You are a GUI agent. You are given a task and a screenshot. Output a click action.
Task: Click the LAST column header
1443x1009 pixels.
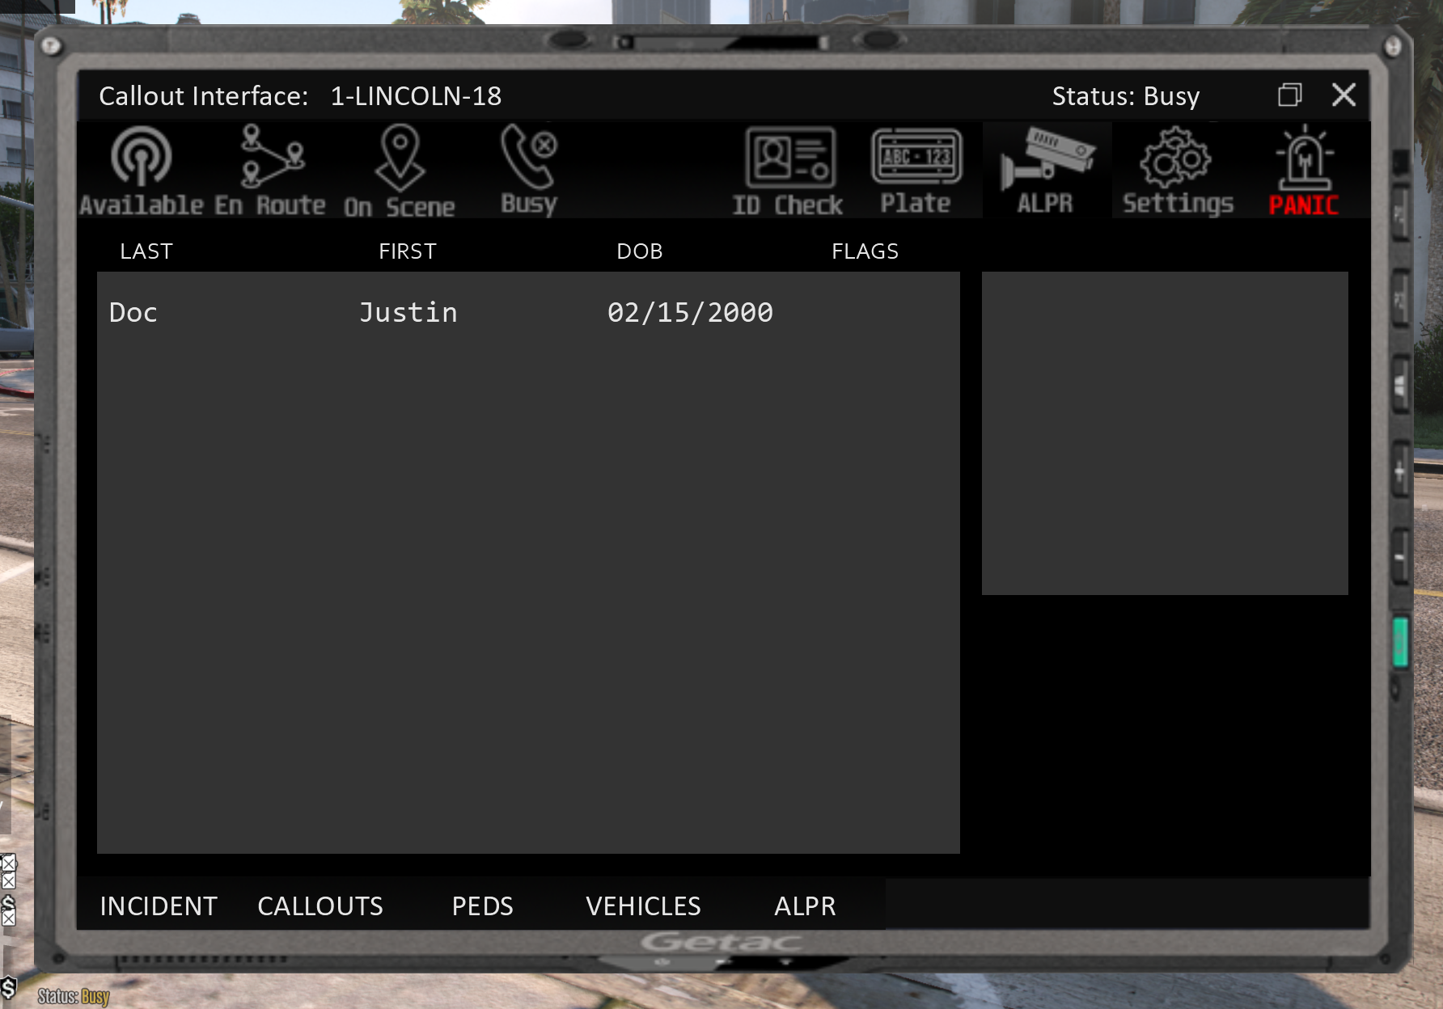[x=146, y=251]
